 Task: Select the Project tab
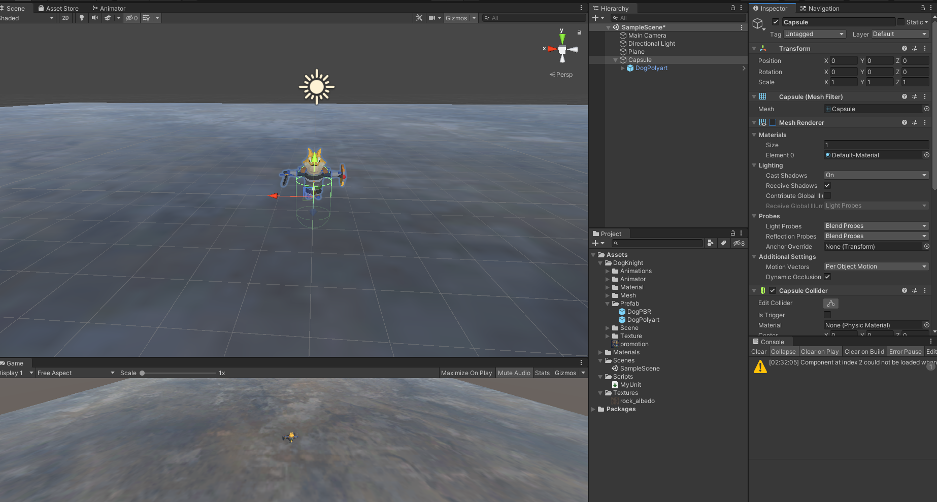tap(607, 233)
